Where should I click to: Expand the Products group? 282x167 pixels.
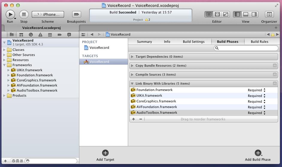click(4, 96)
